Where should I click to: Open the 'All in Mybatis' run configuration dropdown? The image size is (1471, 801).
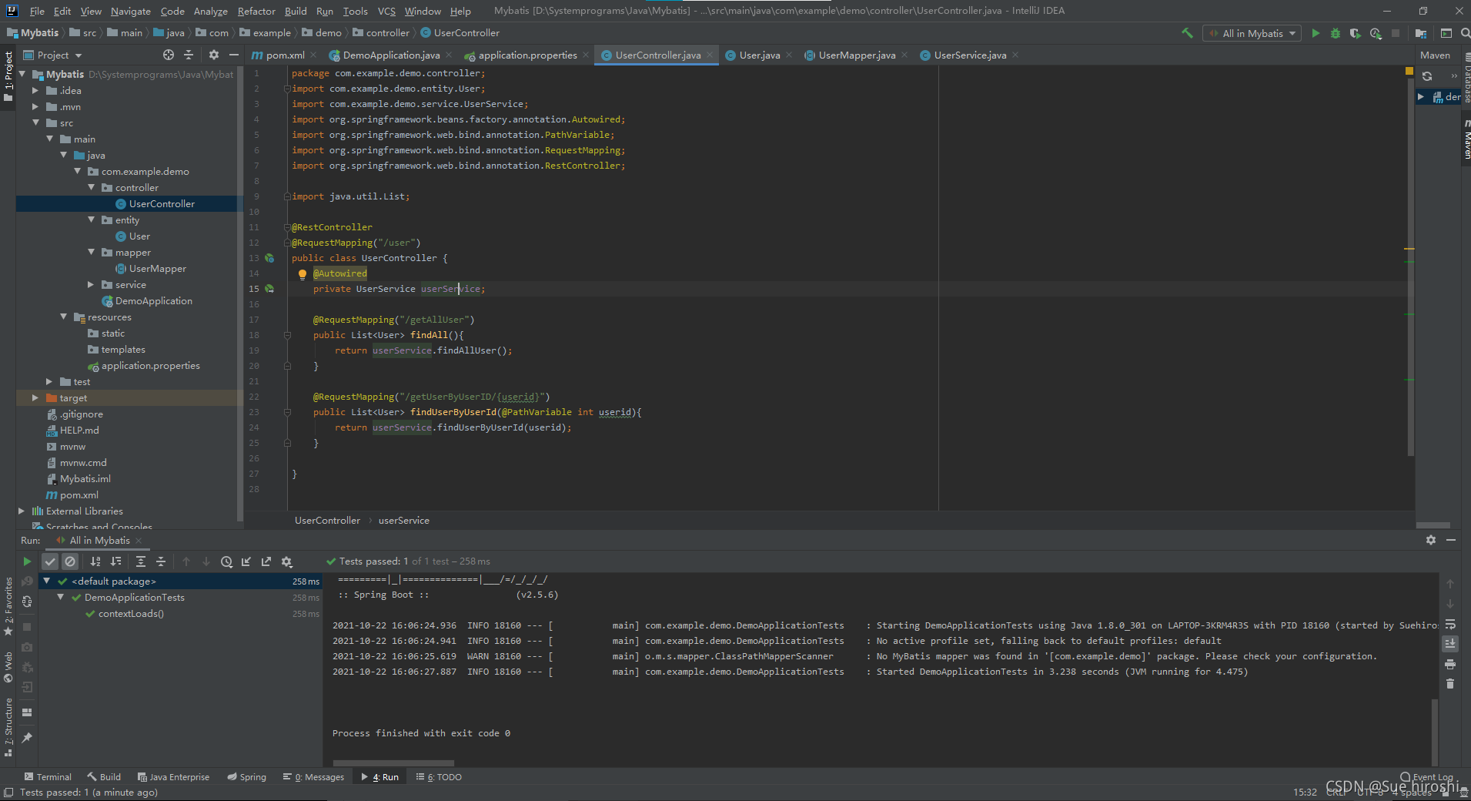1252,33
